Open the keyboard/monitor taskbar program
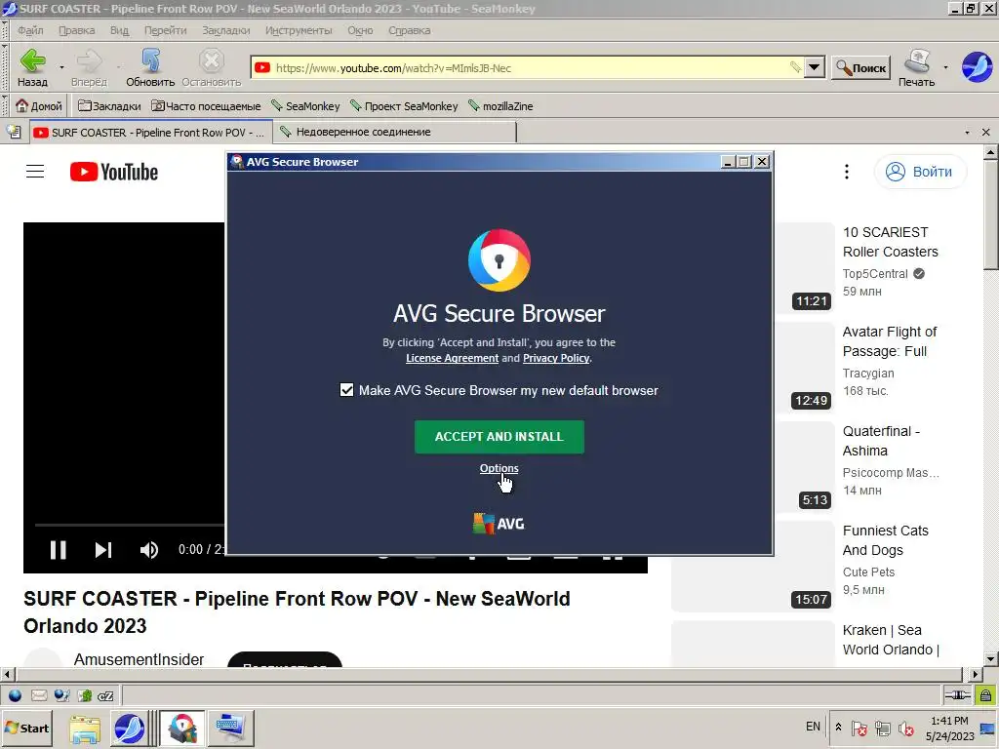This screenshot has height=749, width=999. click(x=230, y=729)
